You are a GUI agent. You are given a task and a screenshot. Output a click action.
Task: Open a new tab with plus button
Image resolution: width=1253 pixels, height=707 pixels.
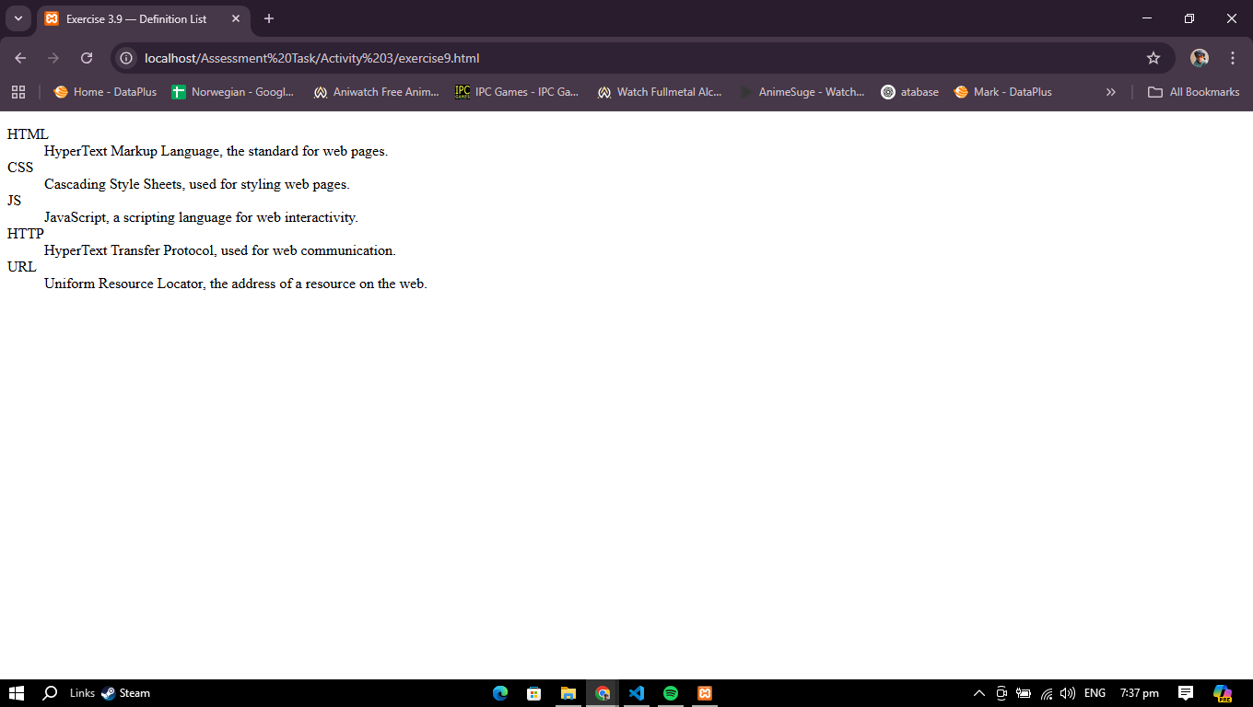pos(269,18)
